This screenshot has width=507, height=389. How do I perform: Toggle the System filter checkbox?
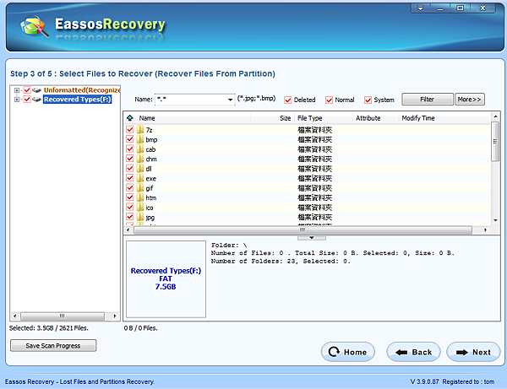pyautogui.click(x=368, y=100)
